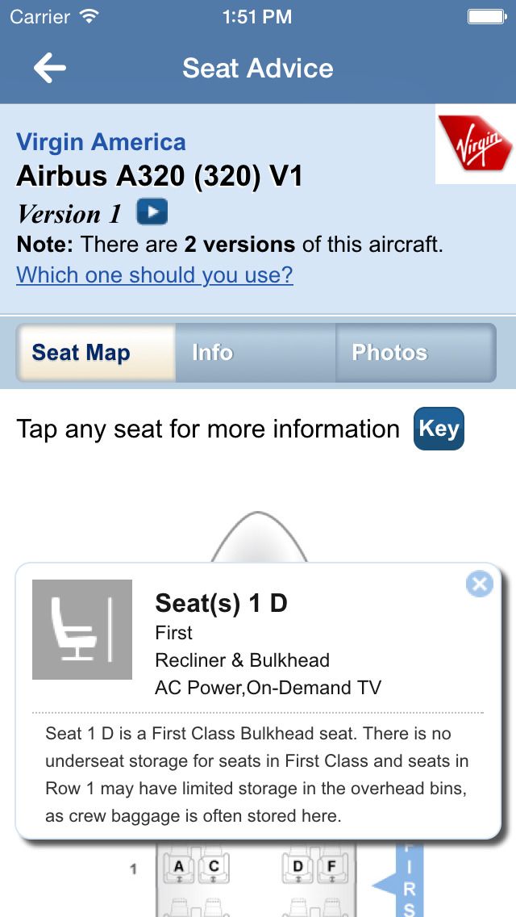Open "Which one should you use?" link
The width and height of the screenshot is (516, 917).
[x=155, y=274]
